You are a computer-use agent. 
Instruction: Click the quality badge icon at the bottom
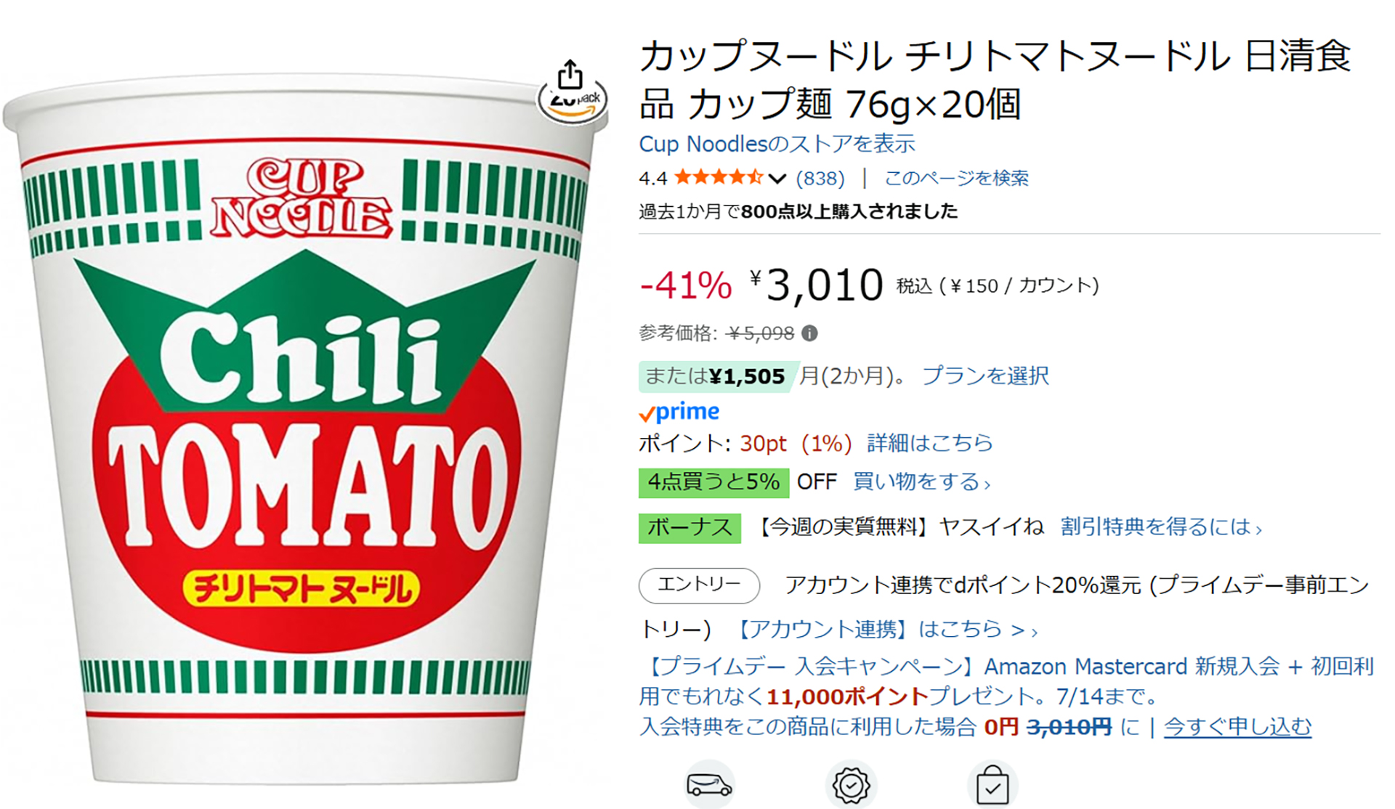[x=852, y=784]
